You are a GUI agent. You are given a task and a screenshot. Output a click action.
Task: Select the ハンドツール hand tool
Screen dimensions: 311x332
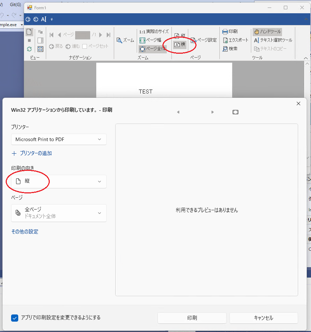pyautogui.click(x=267, y=32)
